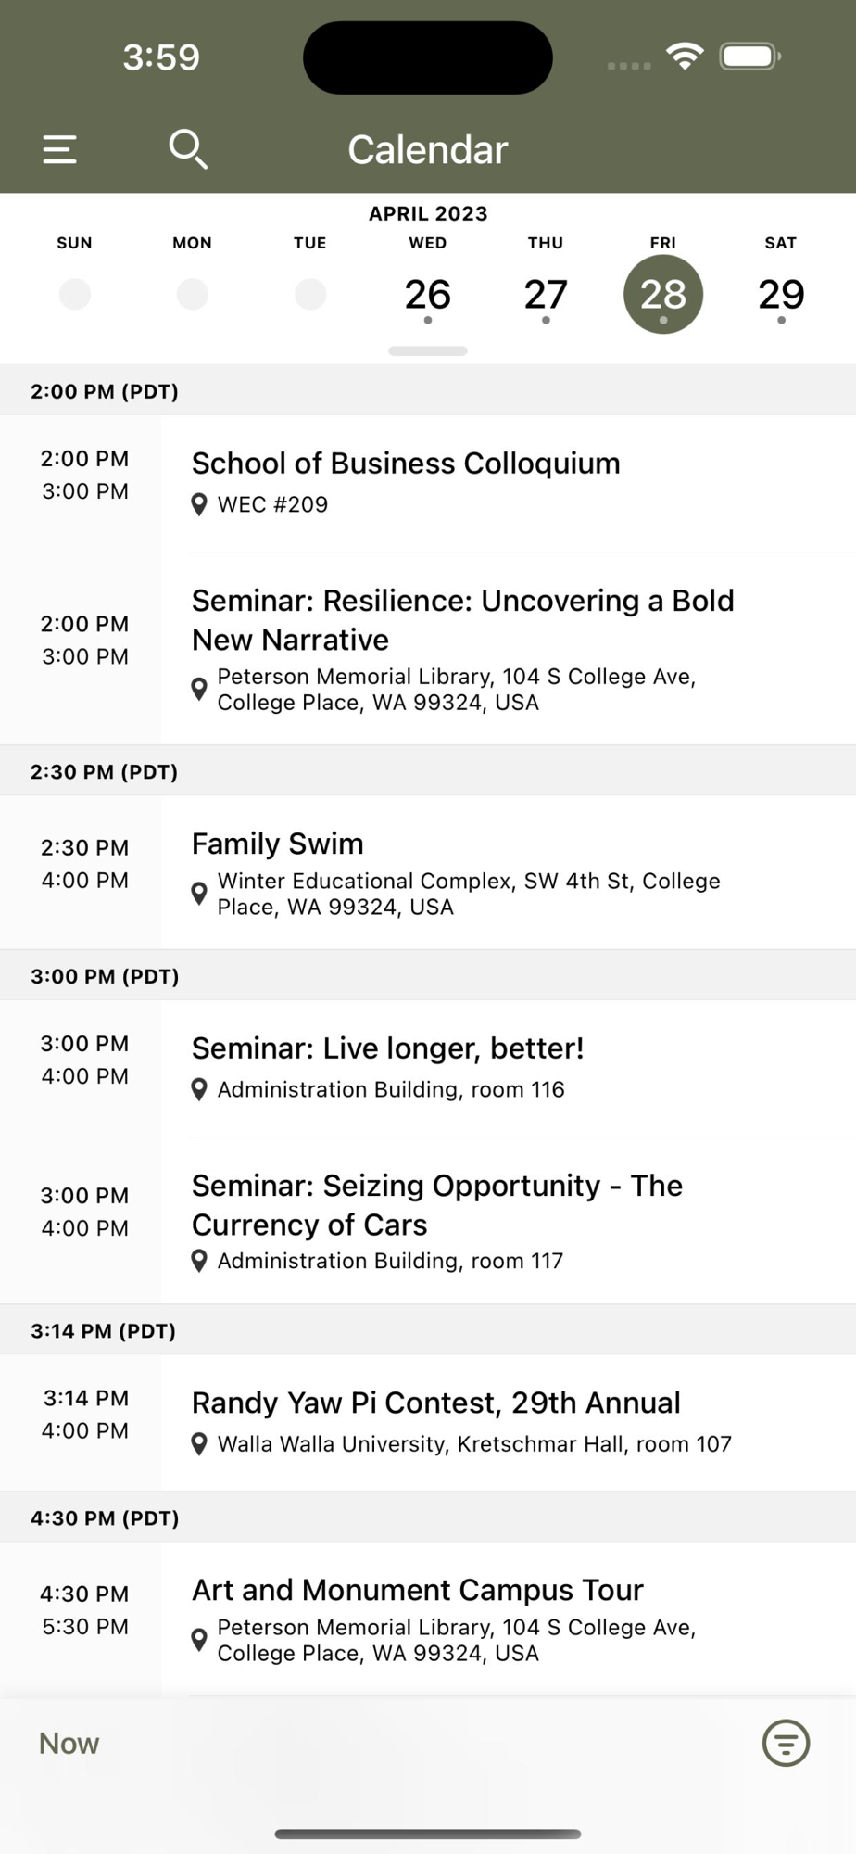This screenshot has width=856, height=1854.
Task: Tap location pin for Administration Building, room 117
Action: pyautogui.click(x=198, y=1261)
